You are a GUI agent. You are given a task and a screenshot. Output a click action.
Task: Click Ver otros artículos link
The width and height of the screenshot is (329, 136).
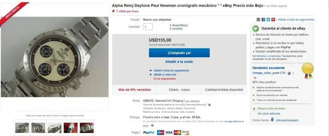coord(269,114)
